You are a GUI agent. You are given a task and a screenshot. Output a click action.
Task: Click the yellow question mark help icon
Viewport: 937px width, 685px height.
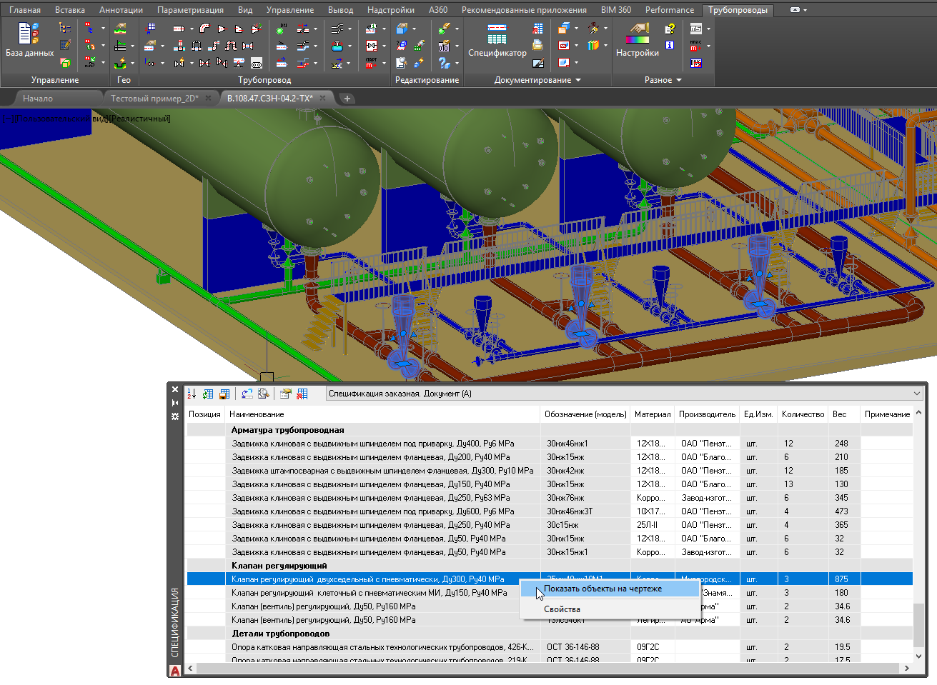670,29
